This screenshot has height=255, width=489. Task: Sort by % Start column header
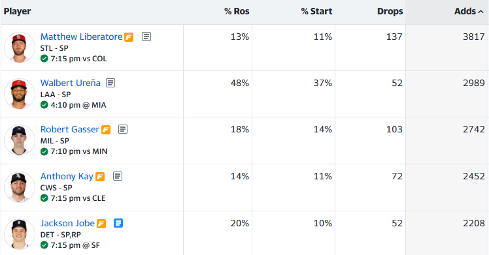click(316, 12)
